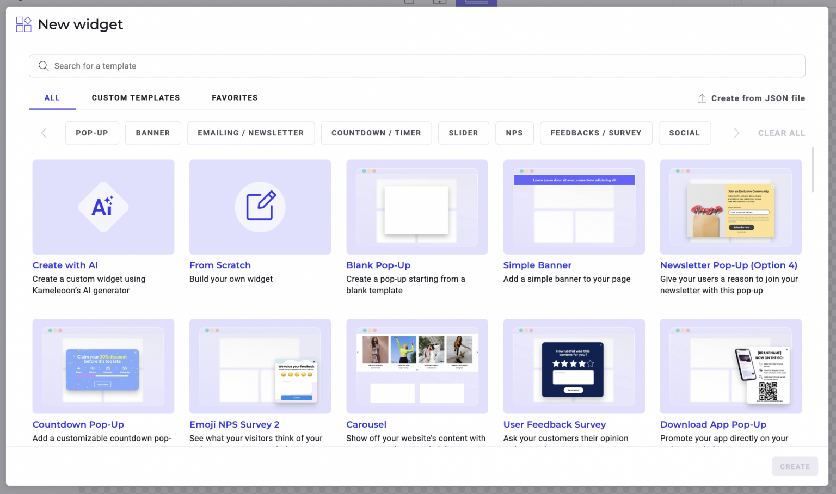Switch to the Custom Templates tab
Image resolution: width=836 pixels, height=494 pixels.
pyautogui.click(x=136, y=98)
